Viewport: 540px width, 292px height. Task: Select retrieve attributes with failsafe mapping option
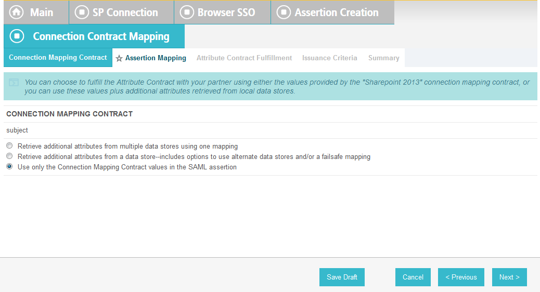click(9, 156)
